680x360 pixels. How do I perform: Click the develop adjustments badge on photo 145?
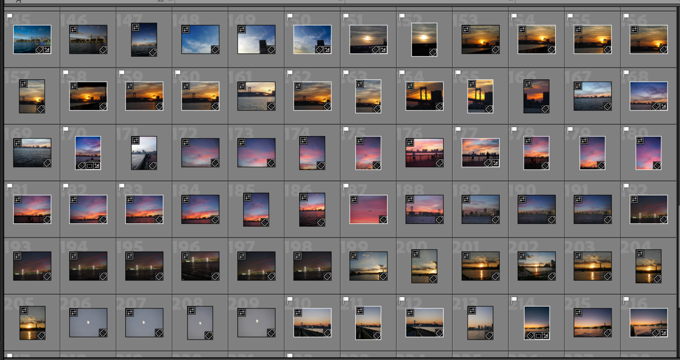[47, 50]
